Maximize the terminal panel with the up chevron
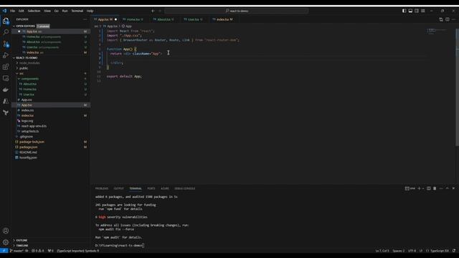The height and width of the screenshot is (258, 459). click(447, 188)
